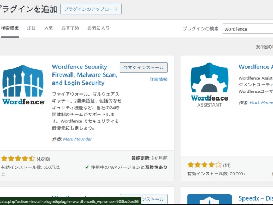273x205 pixels.
Task: Click 有効インストール数: 20,000+ text
Action: [x=217, y=174]
